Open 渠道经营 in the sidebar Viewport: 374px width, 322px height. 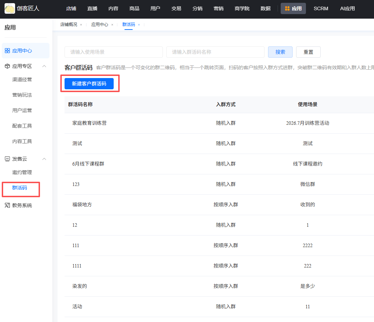point(22,79)
